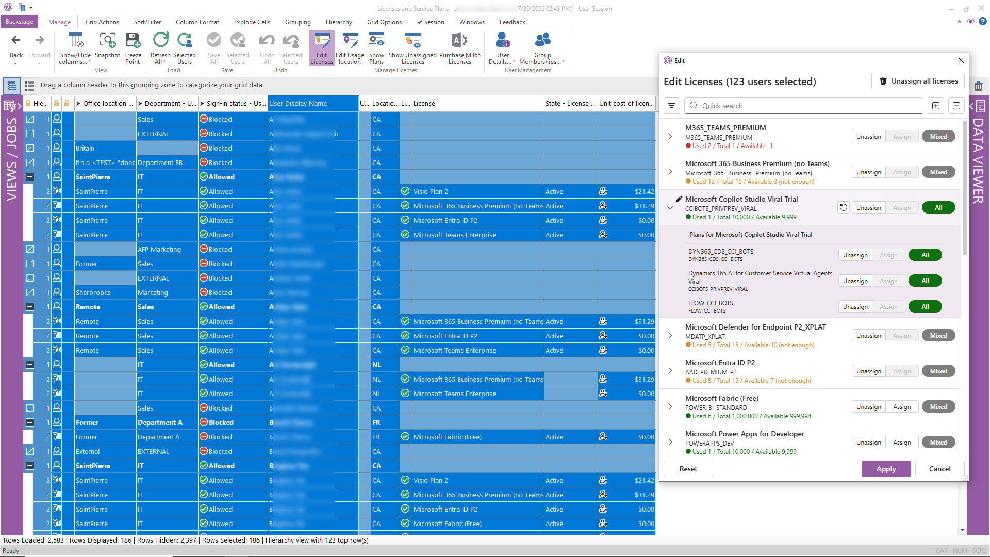Toggle checkbox on the Sherbrooke Marketing row
990x557 pixels.
[30, 292]
